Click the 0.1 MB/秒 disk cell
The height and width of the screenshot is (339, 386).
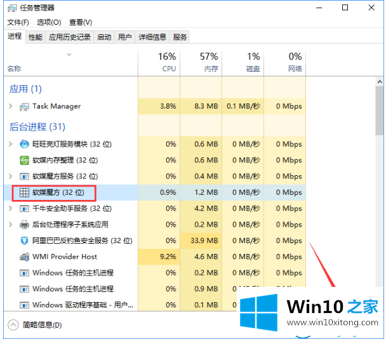243,107
